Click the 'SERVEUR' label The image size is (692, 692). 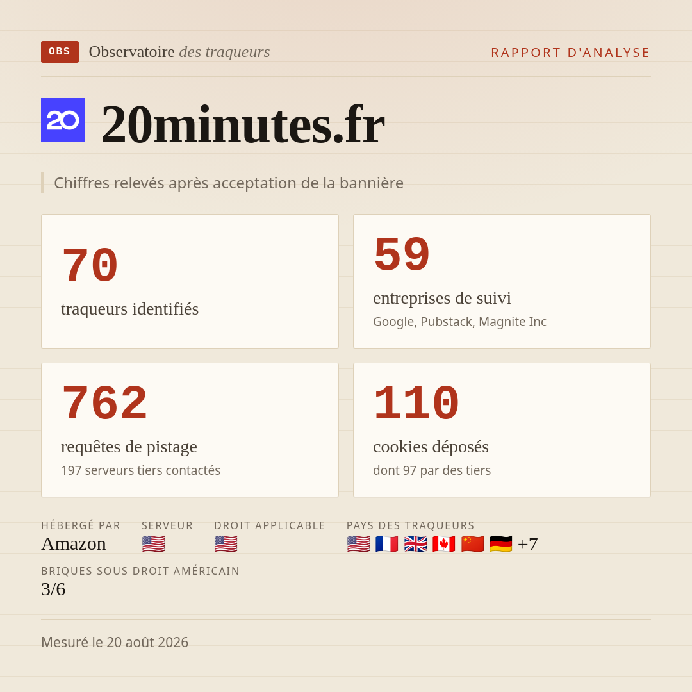[167, 525]
